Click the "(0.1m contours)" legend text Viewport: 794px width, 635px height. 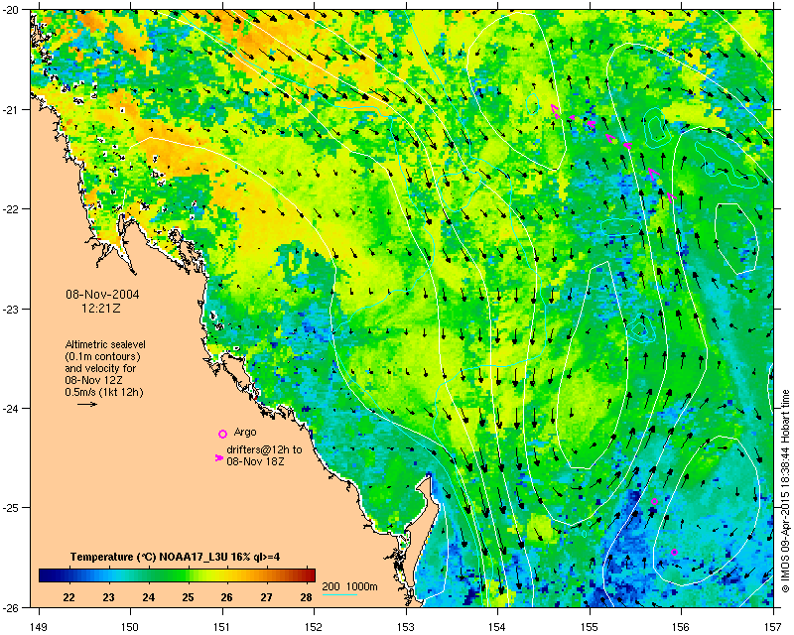pyautogui.click(x=103, y=356)
